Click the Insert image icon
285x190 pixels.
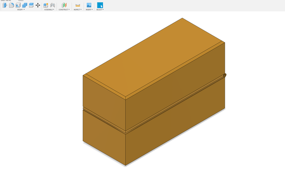89,5
